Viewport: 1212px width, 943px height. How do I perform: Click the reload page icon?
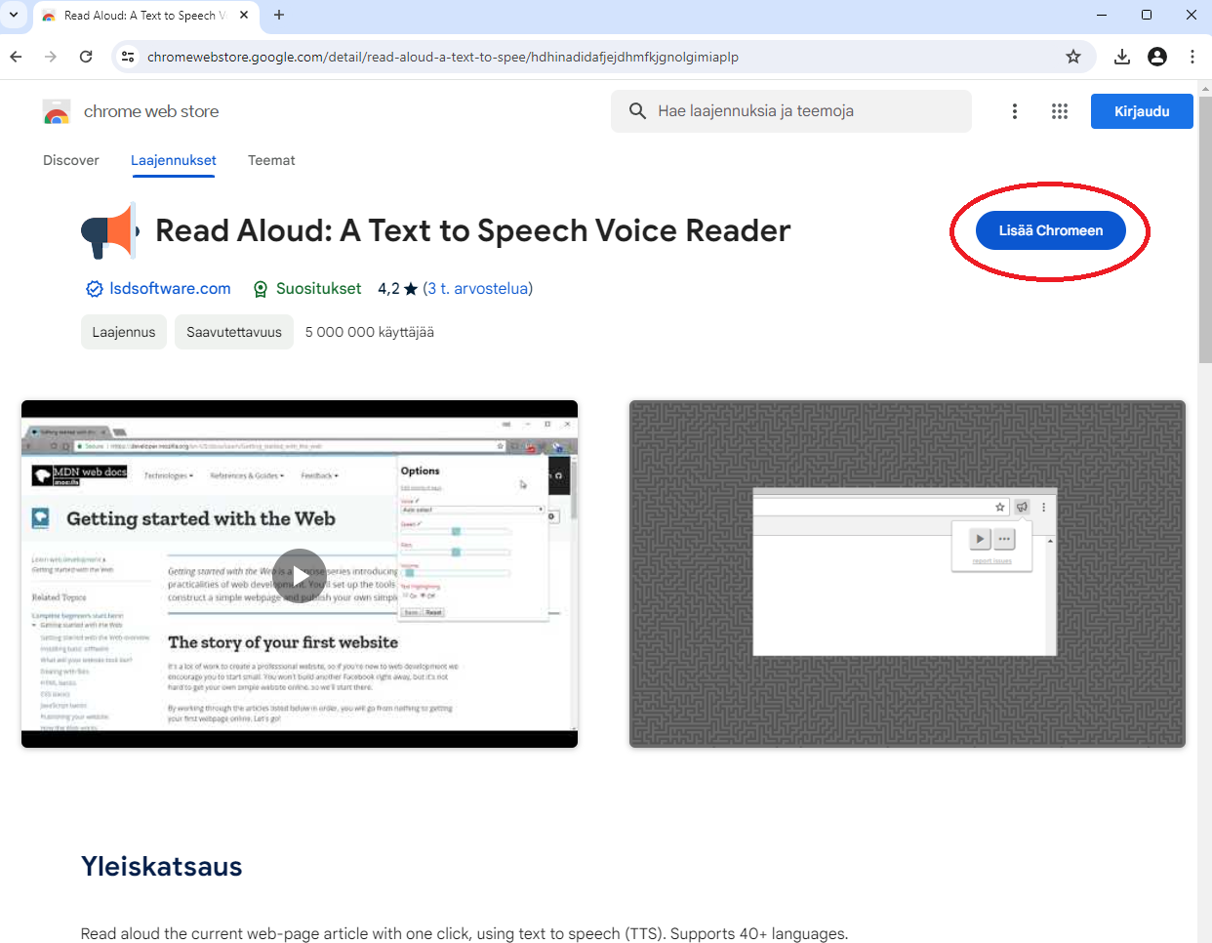point(86,57)
